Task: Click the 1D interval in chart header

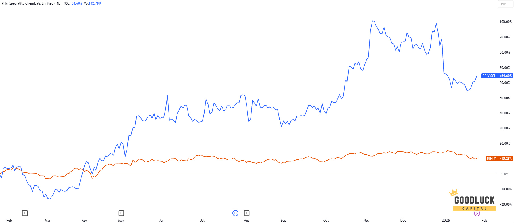Action: [58, 3]
